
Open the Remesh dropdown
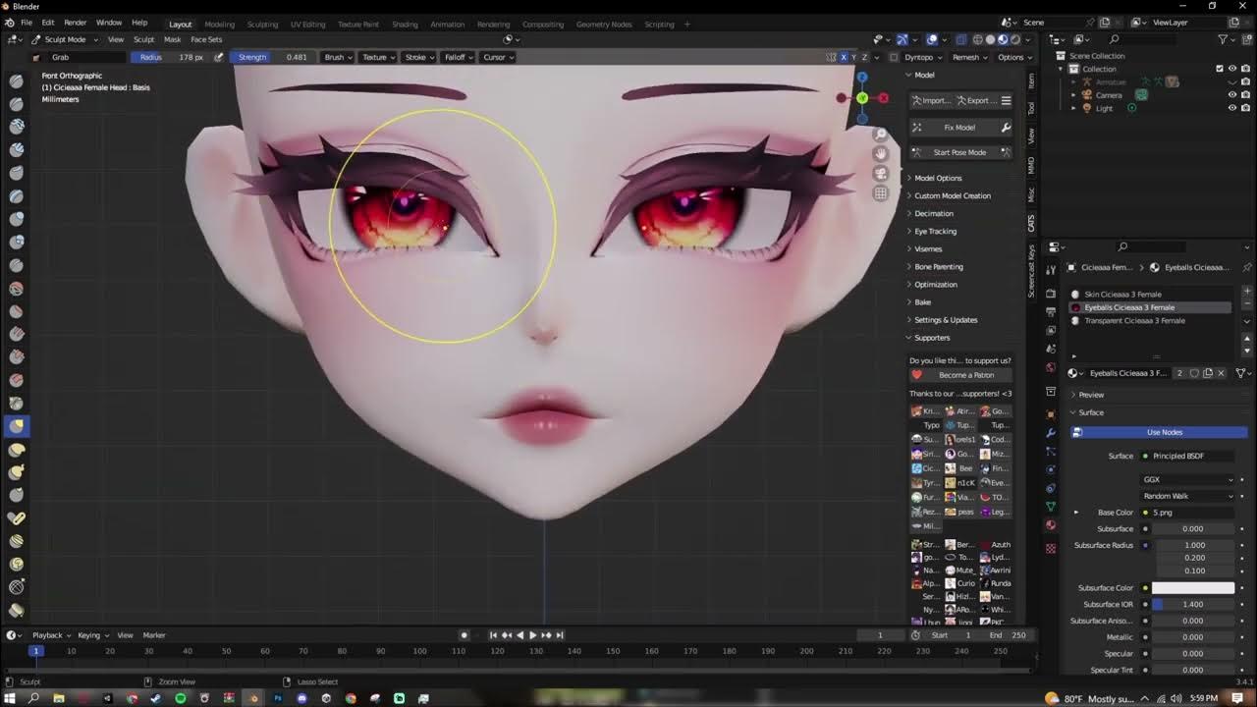click(968, 57)
